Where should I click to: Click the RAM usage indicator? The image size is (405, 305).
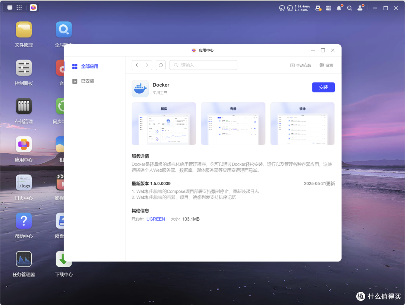290,8
